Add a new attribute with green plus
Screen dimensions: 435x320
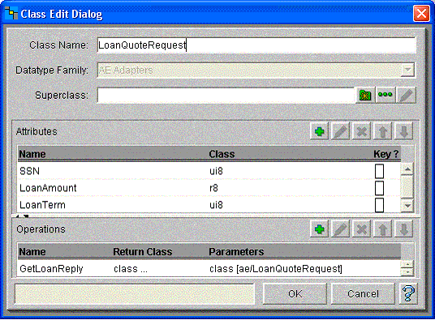click(x=319, y=131)
